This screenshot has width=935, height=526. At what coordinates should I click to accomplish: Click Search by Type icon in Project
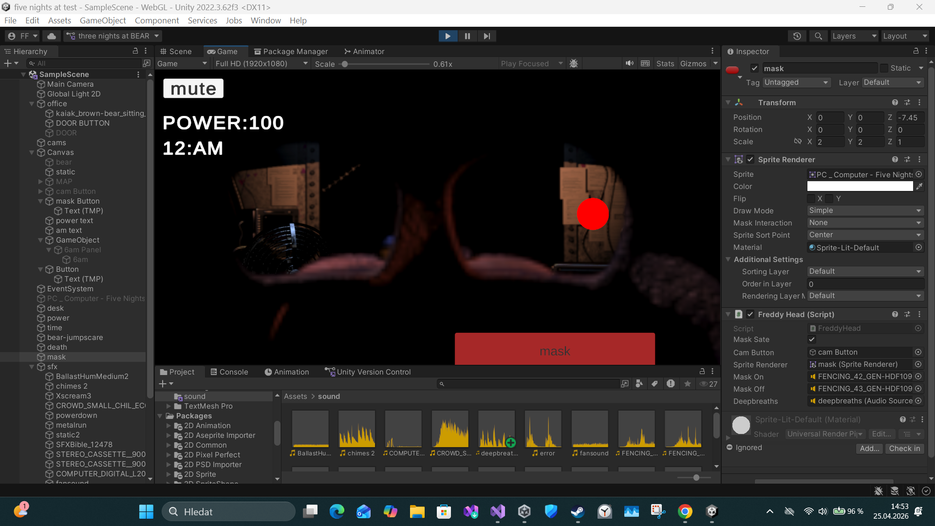639,384
